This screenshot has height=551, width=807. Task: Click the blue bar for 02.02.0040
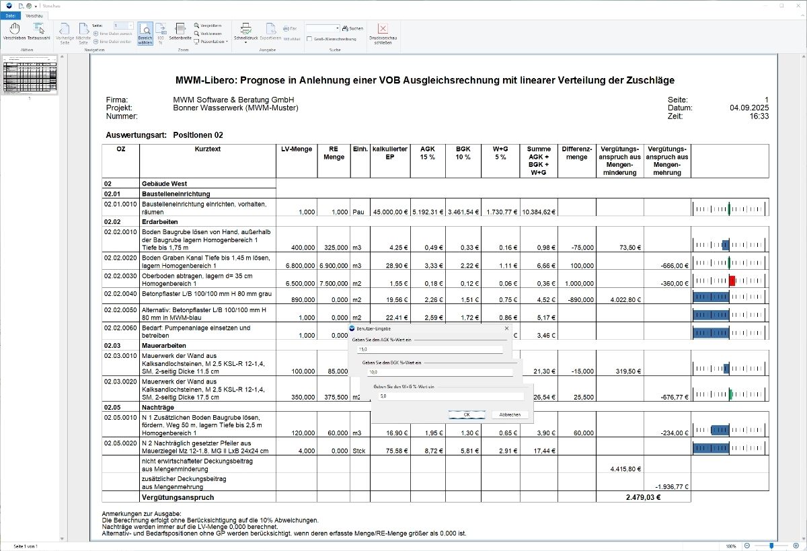pyautogui.click(x=712, y=297)
